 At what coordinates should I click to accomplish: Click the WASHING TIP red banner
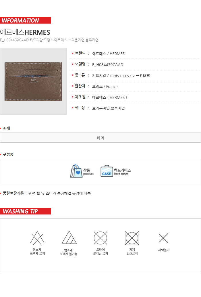(x=26, y=211)
